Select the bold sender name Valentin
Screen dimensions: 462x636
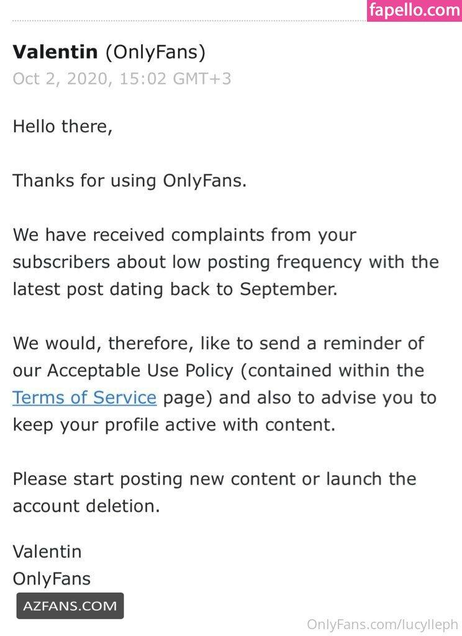pyautogui.click(x=55, y=52)
